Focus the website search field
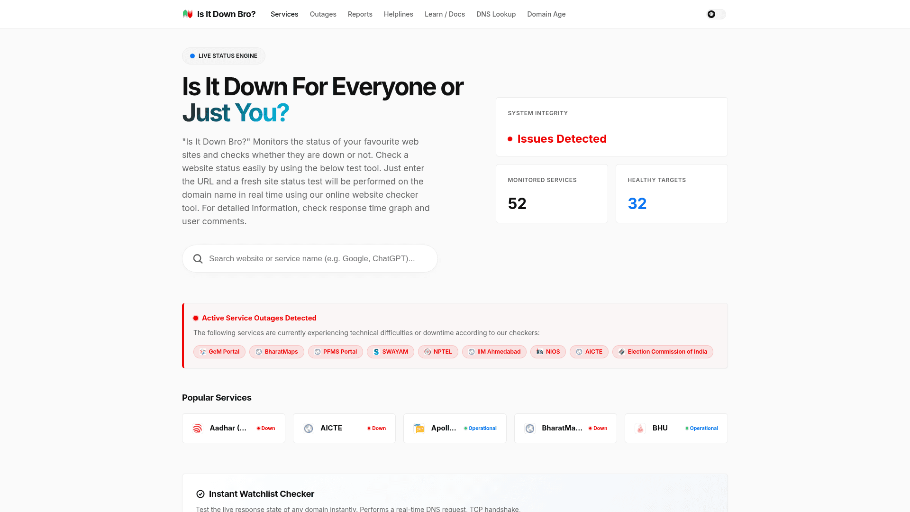The image size is (910, 512). [x=310, y=259]
